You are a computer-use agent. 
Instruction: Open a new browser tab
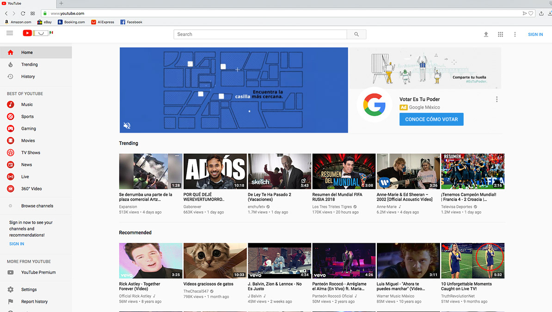[x=61, y=3]
